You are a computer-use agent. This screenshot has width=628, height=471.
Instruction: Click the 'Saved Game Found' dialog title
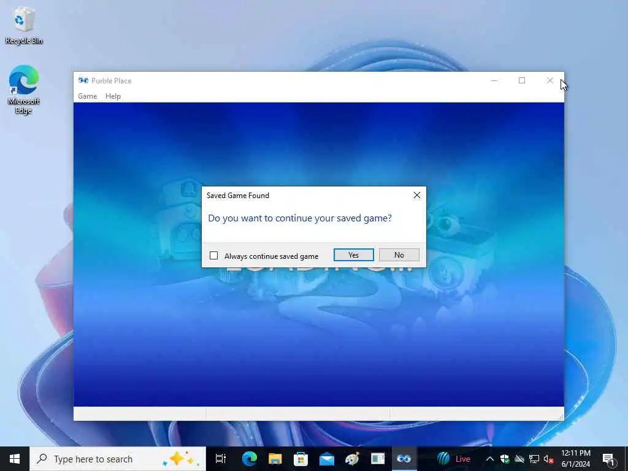tap(238, 196)
